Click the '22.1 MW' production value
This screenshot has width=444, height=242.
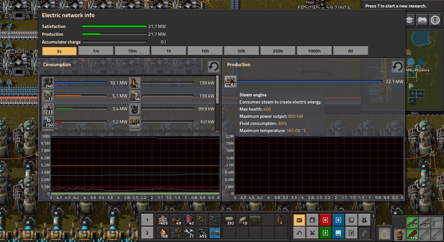click(x=394, y=81)
